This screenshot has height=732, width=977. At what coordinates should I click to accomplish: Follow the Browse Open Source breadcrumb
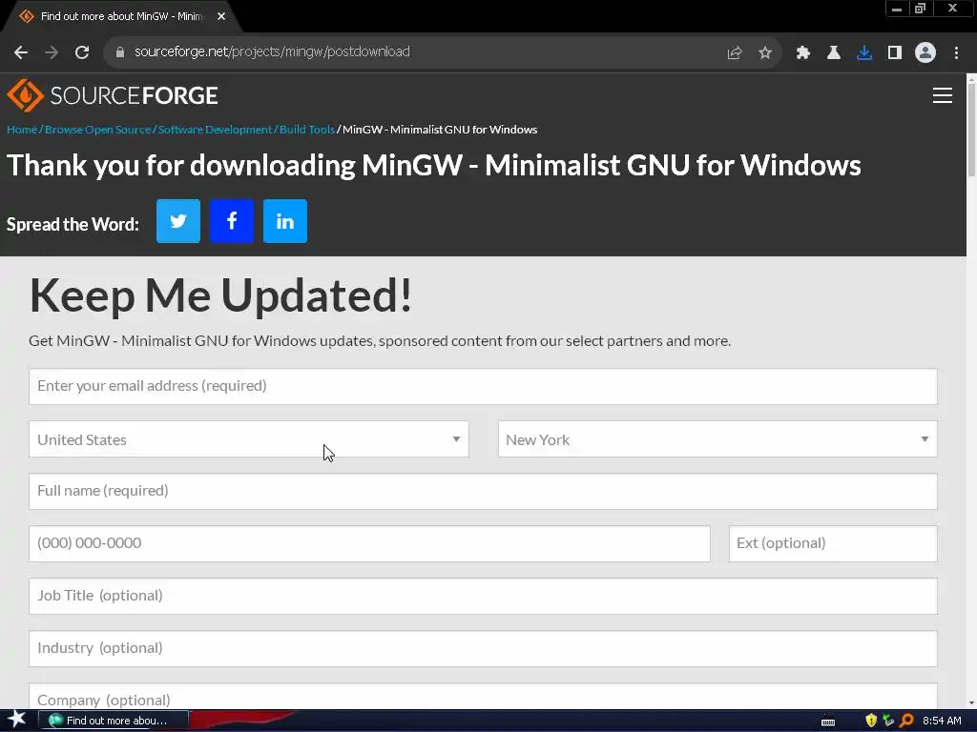click(98, 130)
